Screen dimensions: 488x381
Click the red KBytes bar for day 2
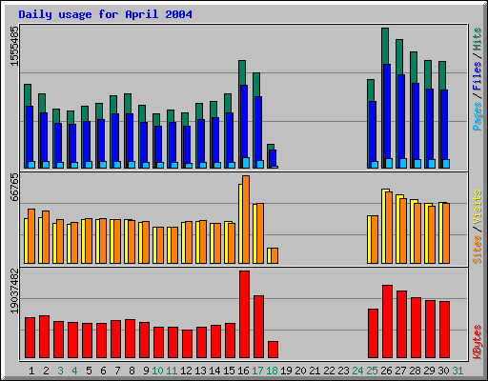[x=44, y=336]
